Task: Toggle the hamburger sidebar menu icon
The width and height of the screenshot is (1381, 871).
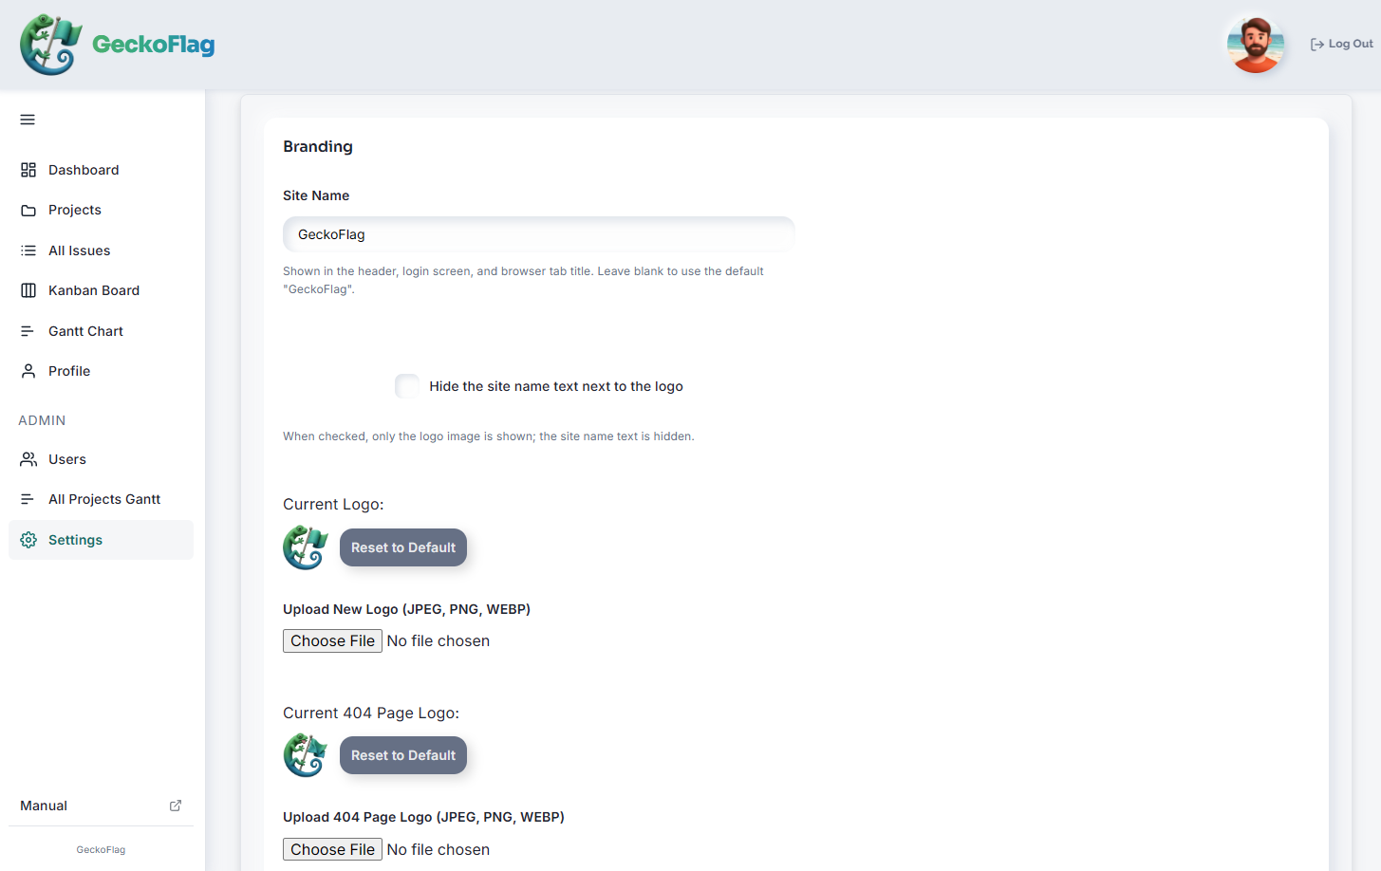Action: click(x=28, y=120)
